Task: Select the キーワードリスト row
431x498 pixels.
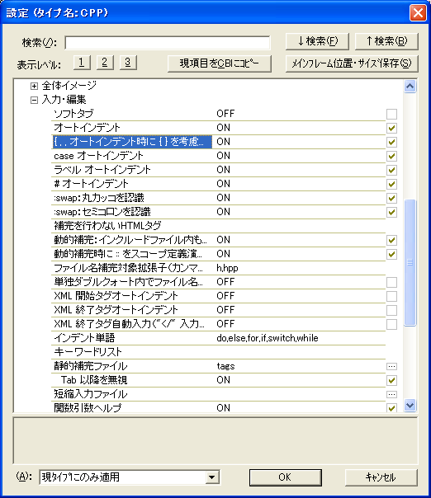Action: [x=219, y=352]
